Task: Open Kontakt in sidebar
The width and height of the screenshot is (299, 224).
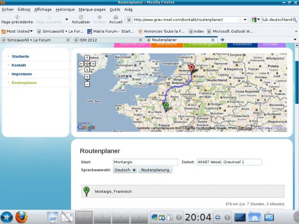Action: tap(19, 65)
